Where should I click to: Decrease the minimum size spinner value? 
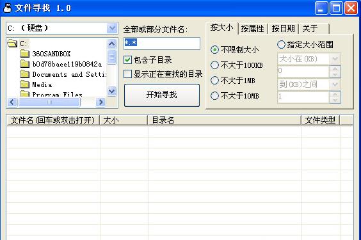click(x=335, y=74)
